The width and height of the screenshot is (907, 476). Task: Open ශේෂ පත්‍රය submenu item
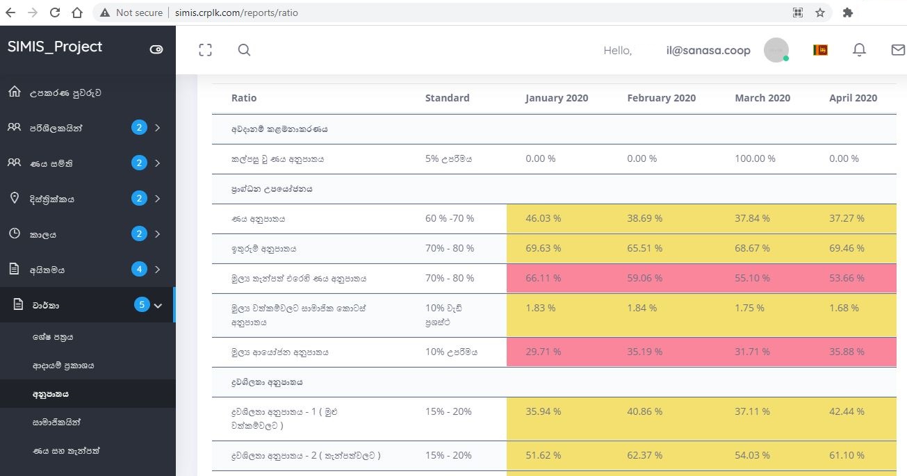click(53, 337)
